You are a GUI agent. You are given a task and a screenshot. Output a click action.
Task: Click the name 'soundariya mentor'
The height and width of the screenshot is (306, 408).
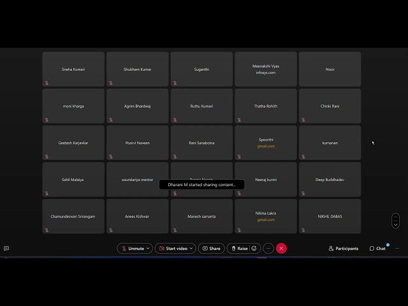pyautogui.click(x=138, y=180)
